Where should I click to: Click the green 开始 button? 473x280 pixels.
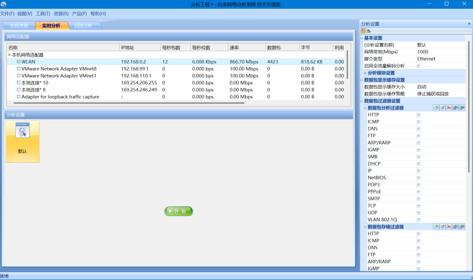pos(178,211)
